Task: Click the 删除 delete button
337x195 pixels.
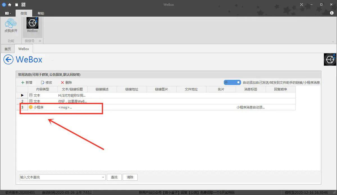Action: [x=66, y=83]
